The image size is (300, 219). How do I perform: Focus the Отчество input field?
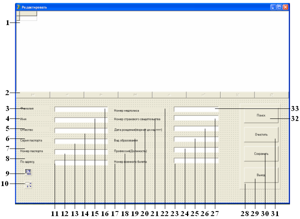pyautogui.click(x=81, y=131)
